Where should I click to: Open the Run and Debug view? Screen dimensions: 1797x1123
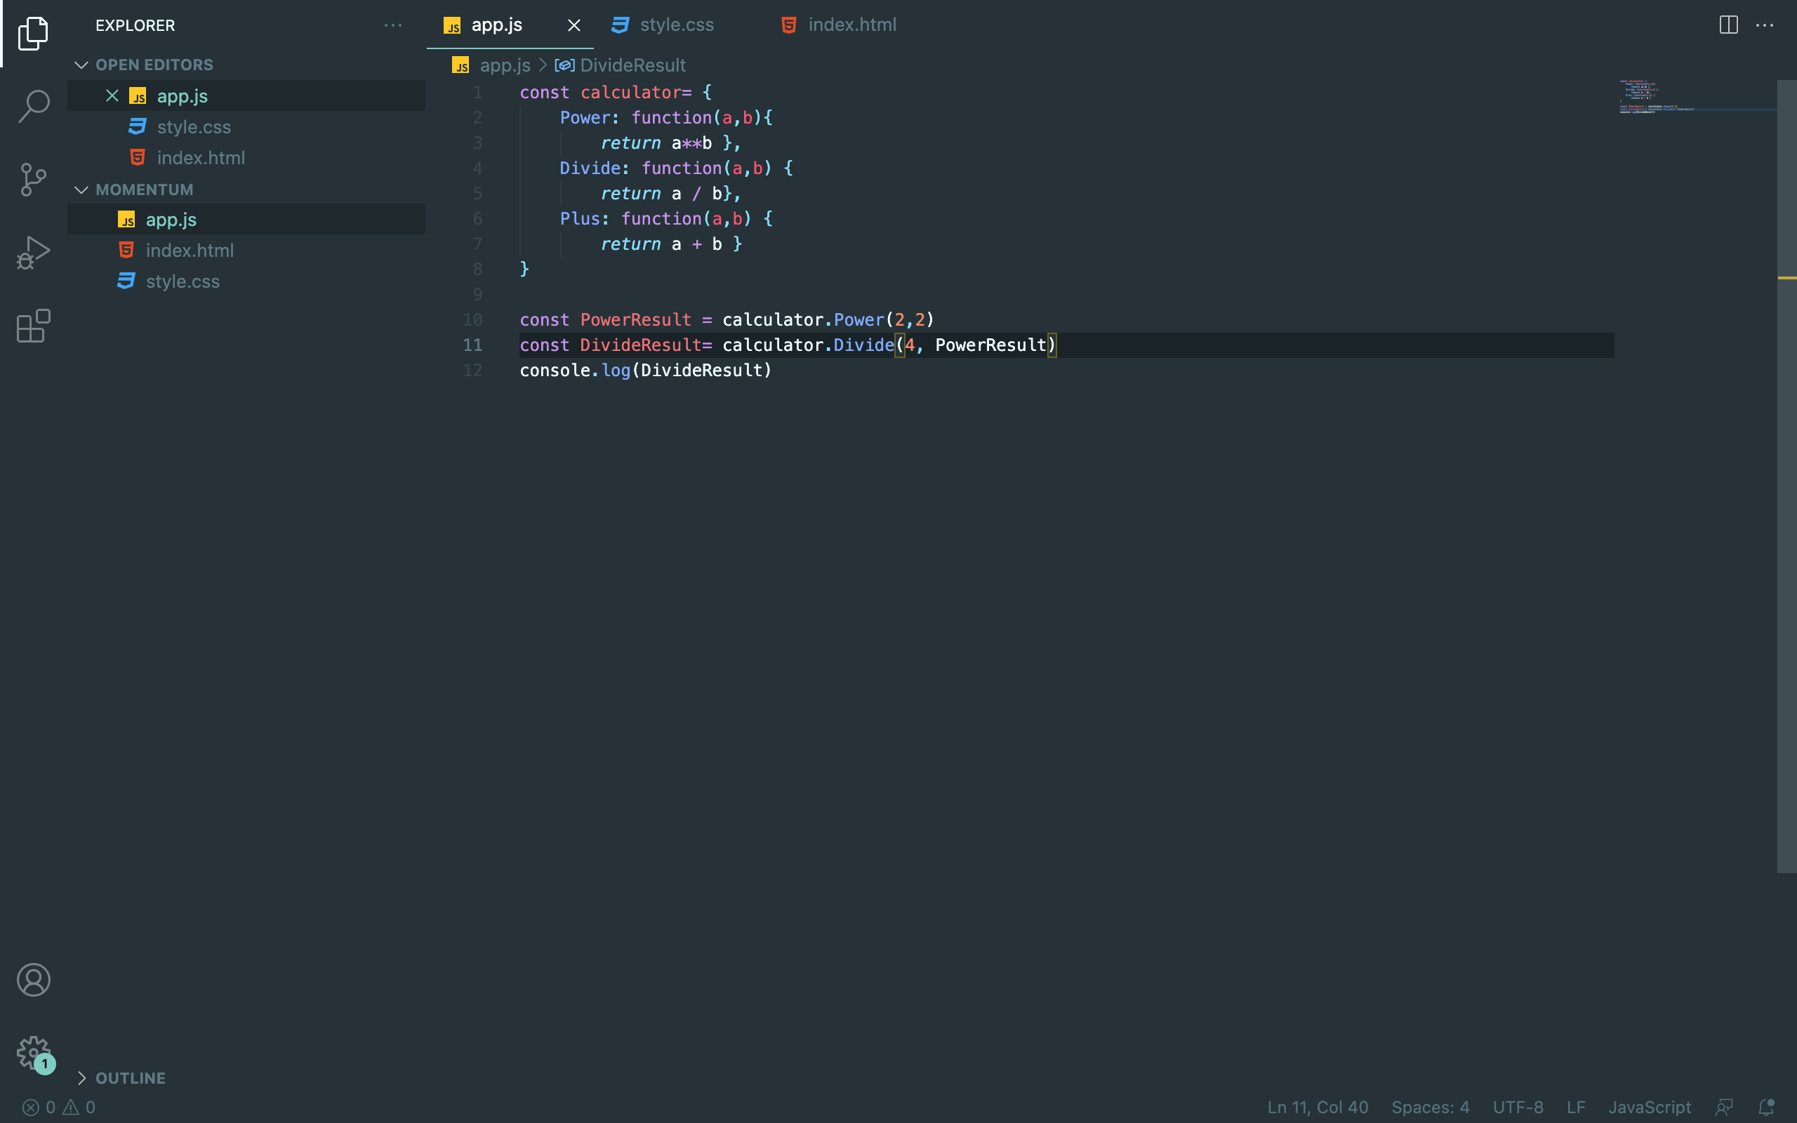[34, 253]
